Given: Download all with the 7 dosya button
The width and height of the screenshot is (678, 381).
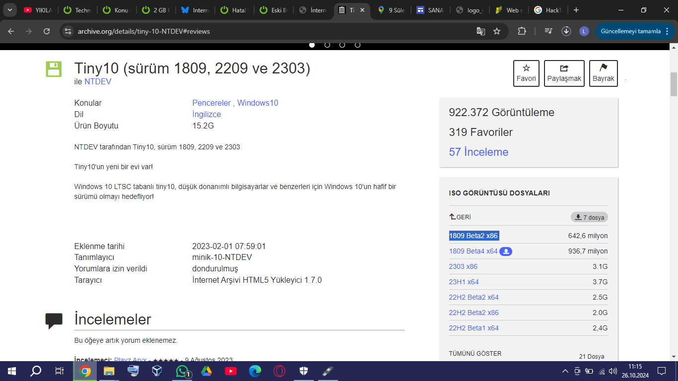Looking at the screenshot, I should pos(589,217).
